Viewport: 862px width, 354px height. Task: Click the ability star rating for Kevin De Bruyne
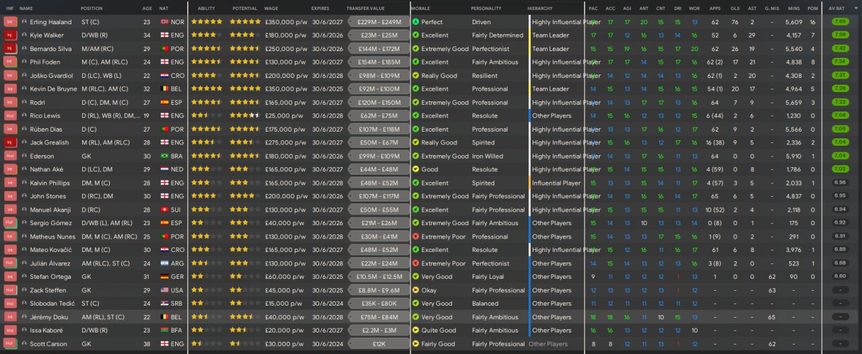[x=207, y=89]
